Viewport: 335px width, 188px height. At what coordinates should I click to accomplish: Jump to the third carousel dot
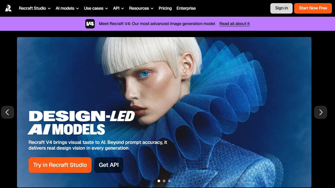169,181
